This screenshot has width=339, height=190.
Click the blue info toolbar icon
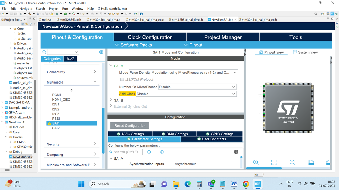coord(141,14)
